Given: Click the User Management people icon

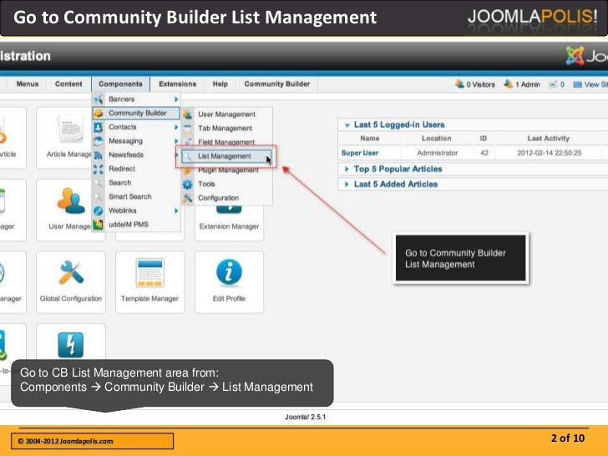Looking at the screenshot, I should (188, 114).
